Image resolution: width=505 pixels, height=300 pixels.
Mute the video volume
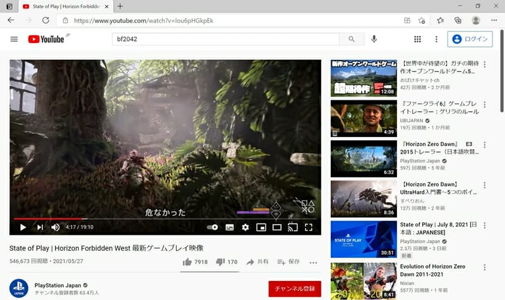[56, 227]
